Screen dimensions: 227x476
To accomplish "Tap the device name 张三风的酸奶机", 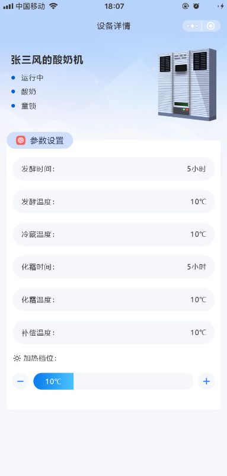I will [47, 60].
